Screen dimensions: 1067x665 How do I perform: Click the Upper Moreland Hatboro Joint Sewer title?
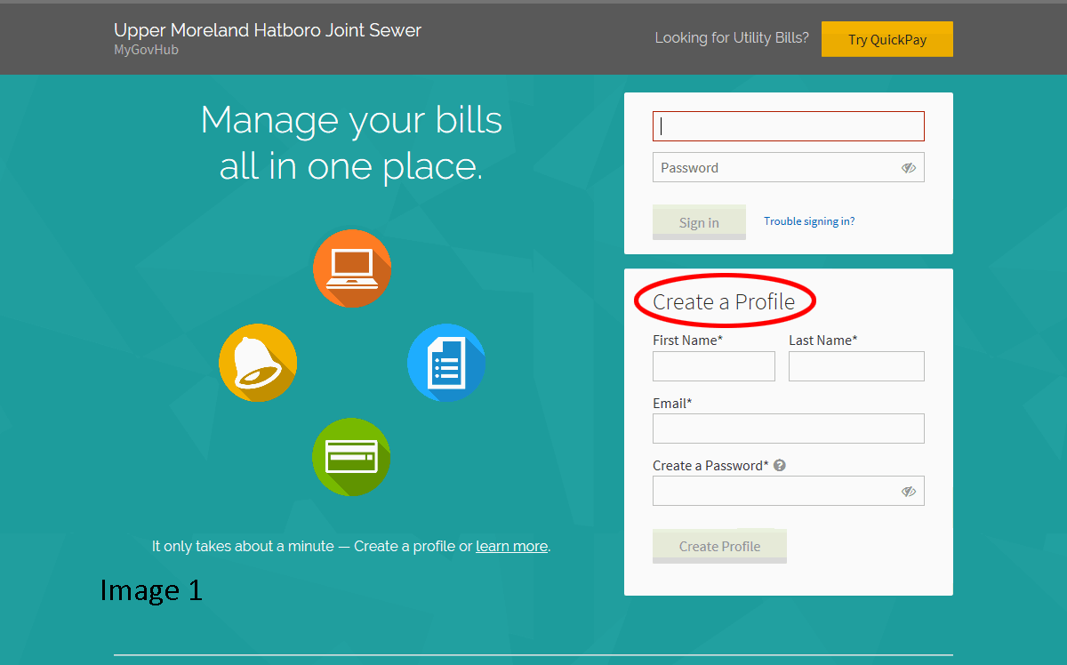pyautogui.click(x=268, y=30)
